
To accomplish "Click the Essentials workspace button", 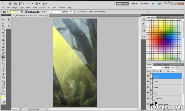I will point(122,4).
